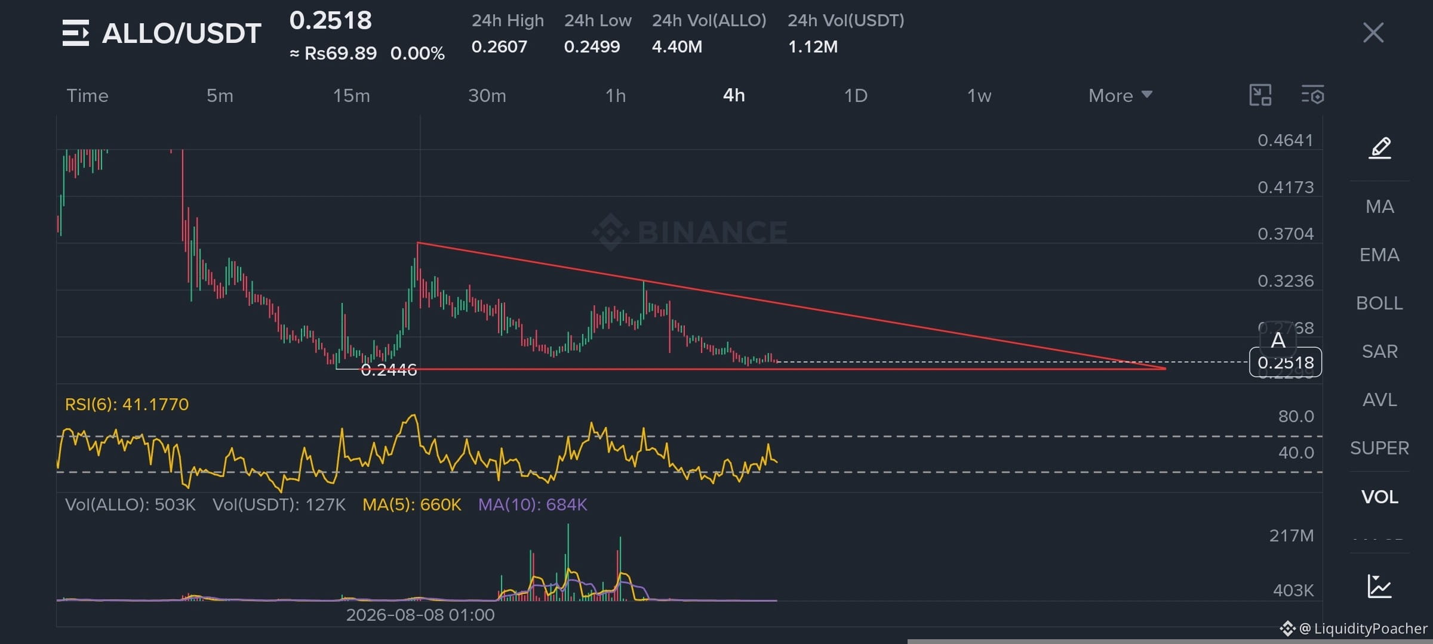1433x644 pixels.
Task: Open the trading pair list menu icon
Action: click(x=76, y=33)
